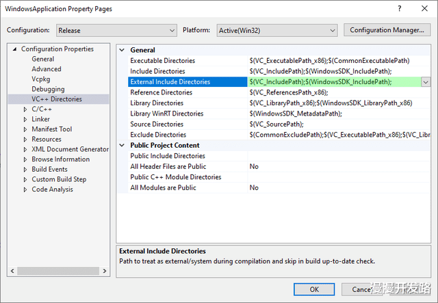Select External Include Directories property row
The width and height of the screenshot is (438, 303).
tap(279, 82)
